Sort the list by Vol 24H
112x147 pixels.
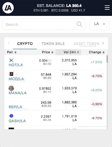71,52
